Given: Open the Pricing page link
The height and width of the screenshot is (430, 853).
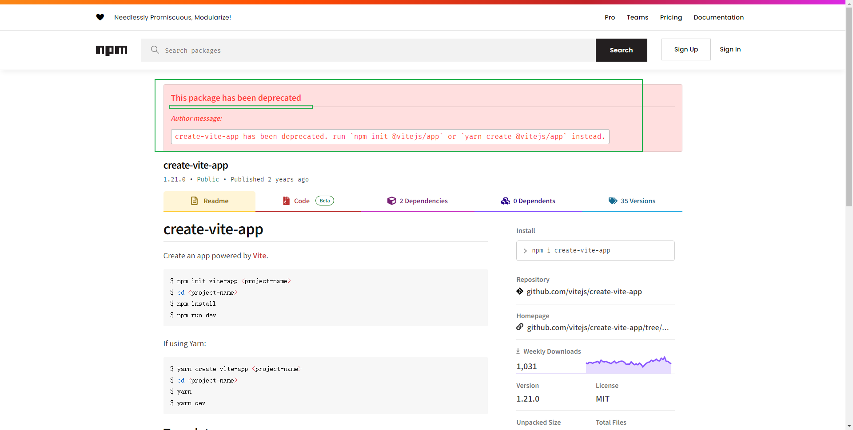Looking at the screenshot, I should pos(671,17).
